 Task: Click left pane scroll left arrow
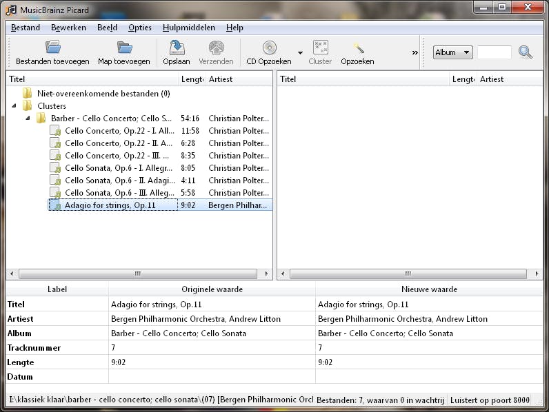pyautogui.click(x=12, y=274)
